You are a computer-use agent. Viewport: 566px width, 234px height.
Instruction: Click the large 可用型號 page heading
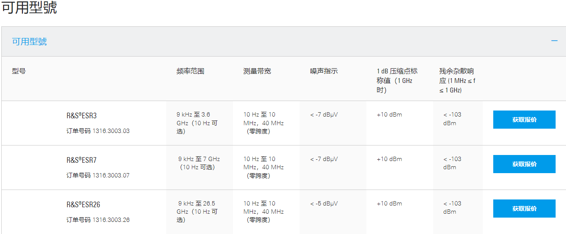(x=29, y=8)
